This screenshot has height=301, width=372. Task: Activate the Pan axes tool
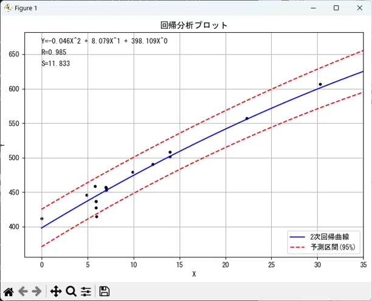click(56, 291)
